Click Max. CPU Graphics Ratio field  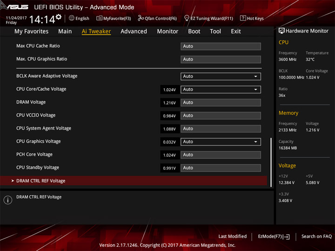221,59
